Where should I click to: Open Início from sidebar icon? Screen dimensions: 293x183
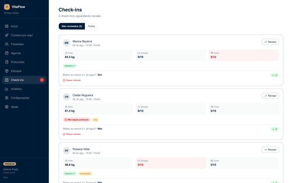tap(7, 26)
